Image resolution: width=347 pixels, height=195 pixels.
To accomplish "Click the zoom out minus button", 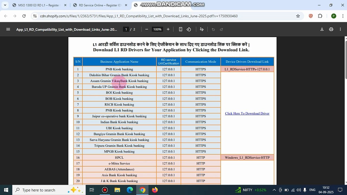I will click(x=147, y=29).
